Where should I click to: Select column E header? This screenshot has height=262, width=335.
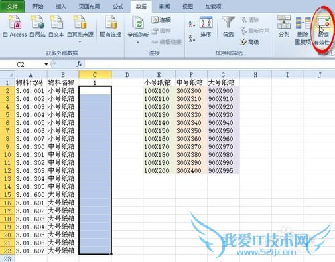coord(159,74)
